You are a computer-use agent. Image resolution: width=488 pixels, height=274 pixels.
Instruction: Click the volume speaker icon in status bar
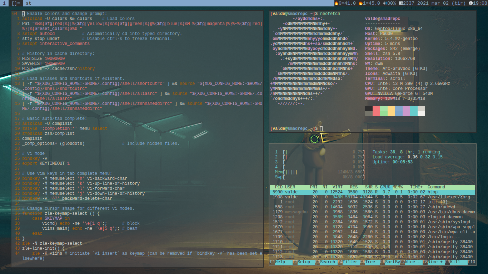384,3
